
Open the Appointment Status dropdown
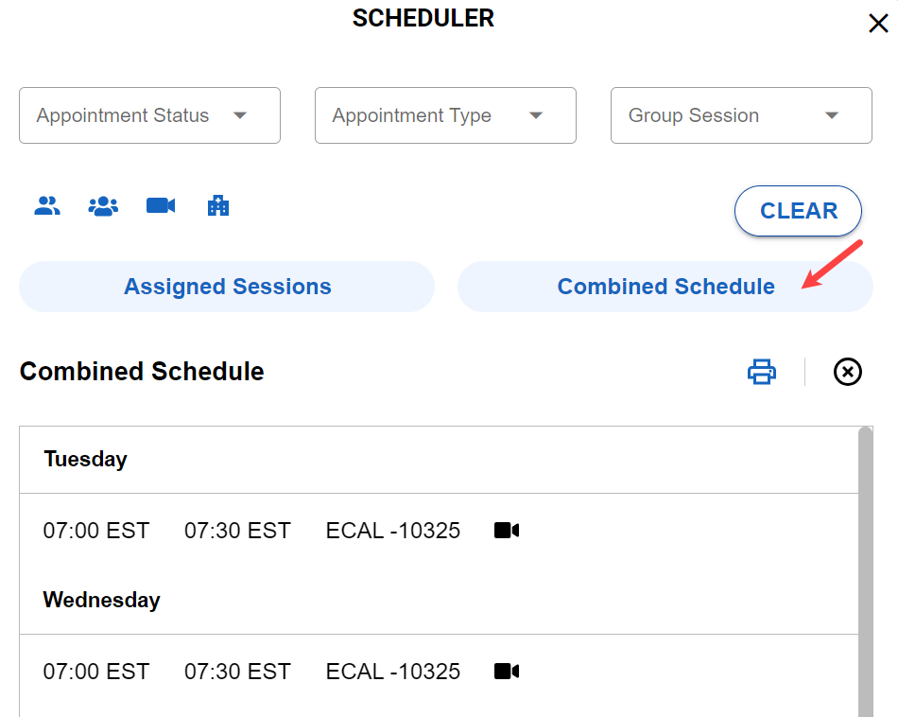click(149, 115)
